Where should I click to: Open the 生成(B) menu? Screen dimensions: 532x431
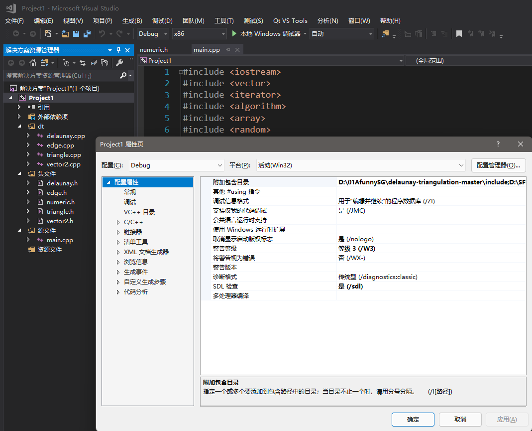click(132, 21)
